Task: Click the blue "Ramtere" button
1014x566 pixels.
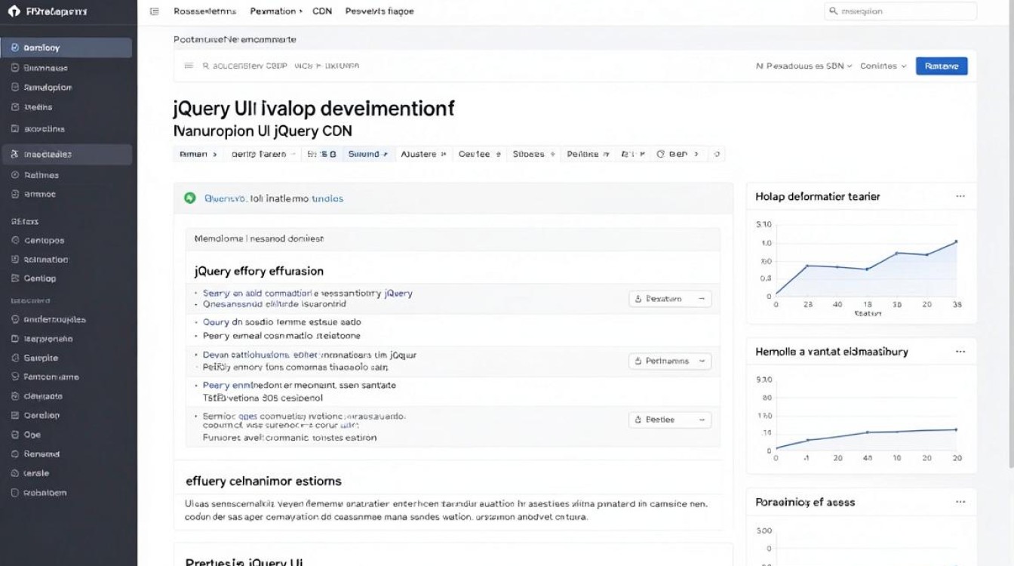Action: pyautogui.click(x=942, y=66)
